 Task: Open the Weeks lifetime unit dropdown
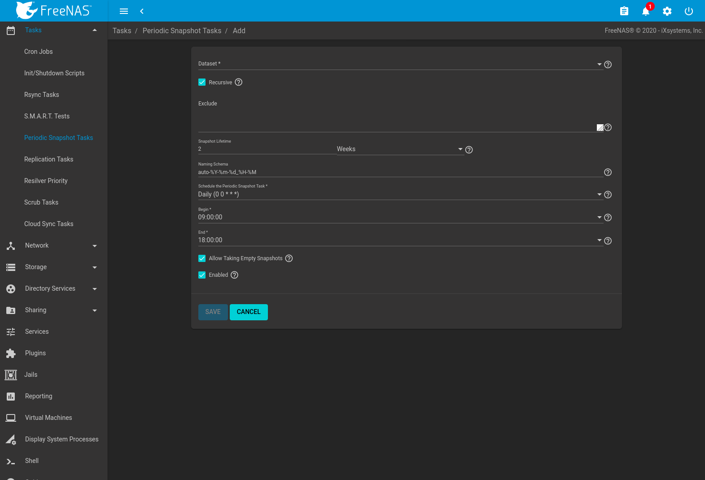point(399,149)
